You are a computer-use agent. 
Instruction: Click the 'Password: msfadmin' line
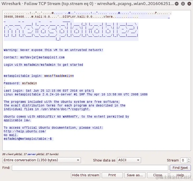tap(20, 83)
